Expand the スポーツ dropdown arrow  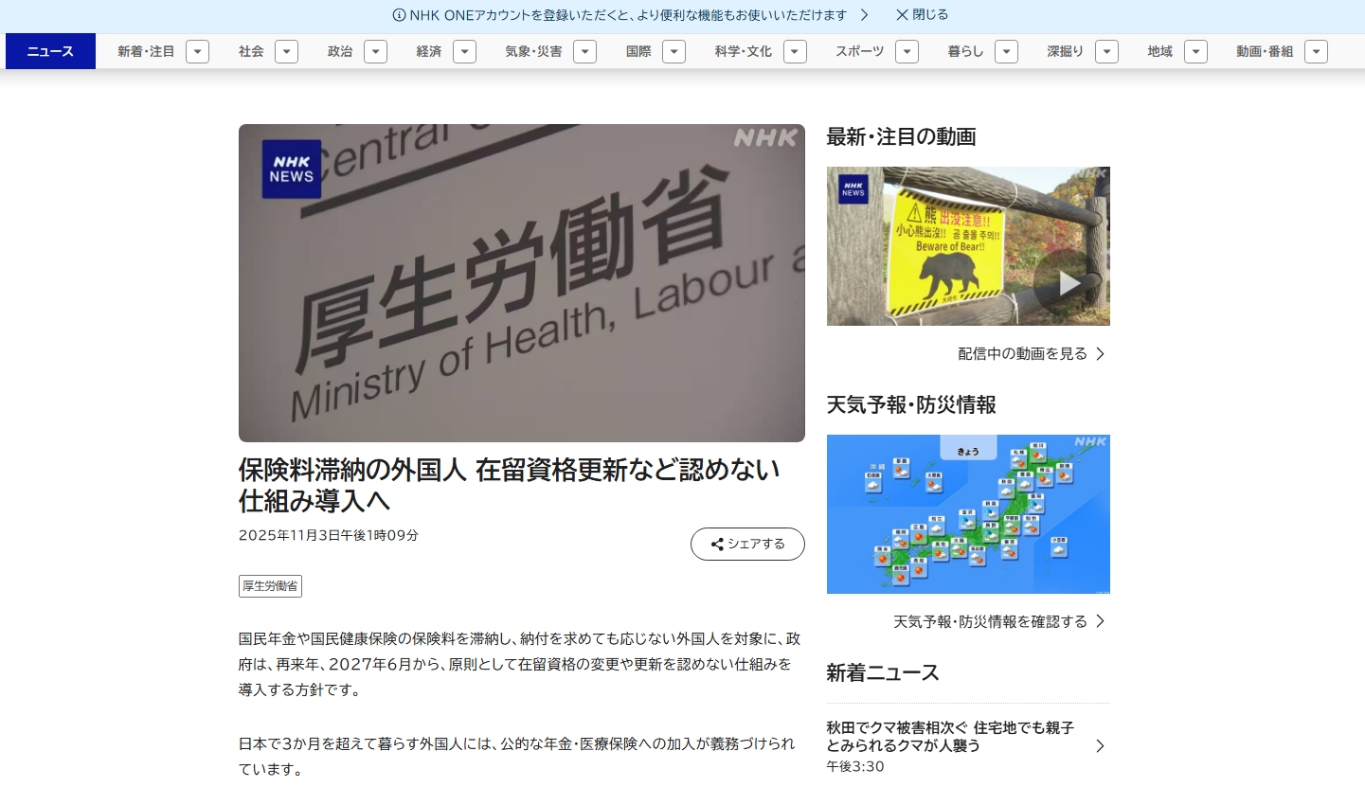pyautogui.click(x=907, y=52)
